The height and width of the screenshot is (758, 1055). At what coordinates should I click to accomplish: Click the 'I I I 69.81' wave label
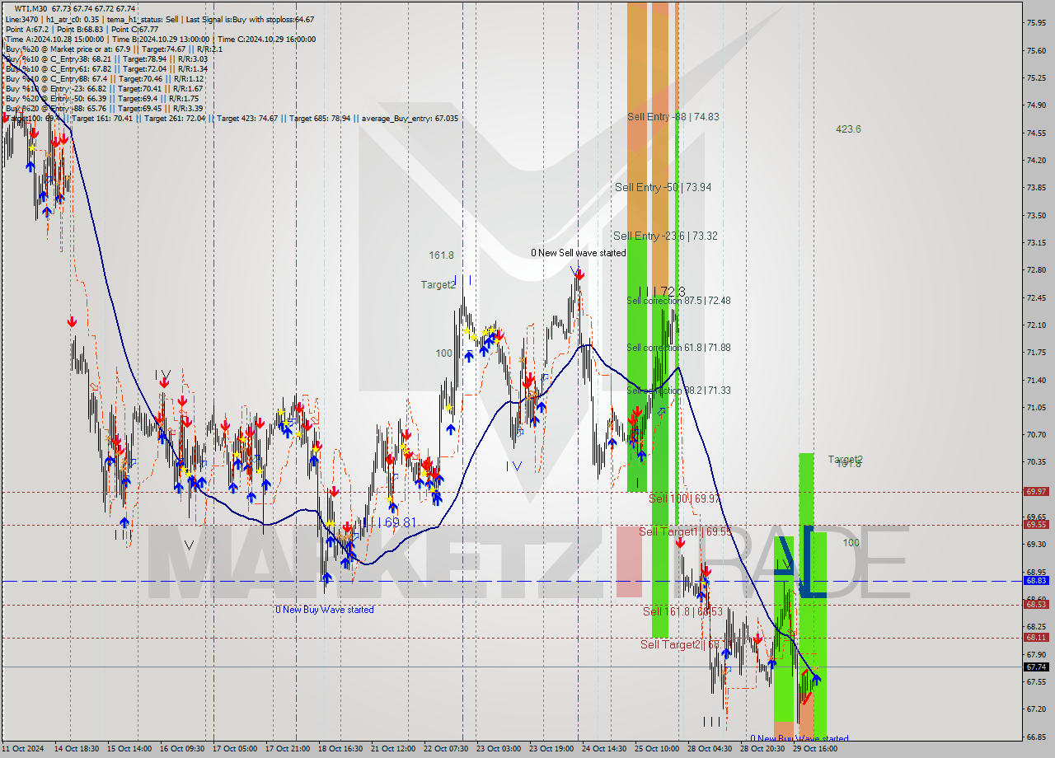(389, 522)
